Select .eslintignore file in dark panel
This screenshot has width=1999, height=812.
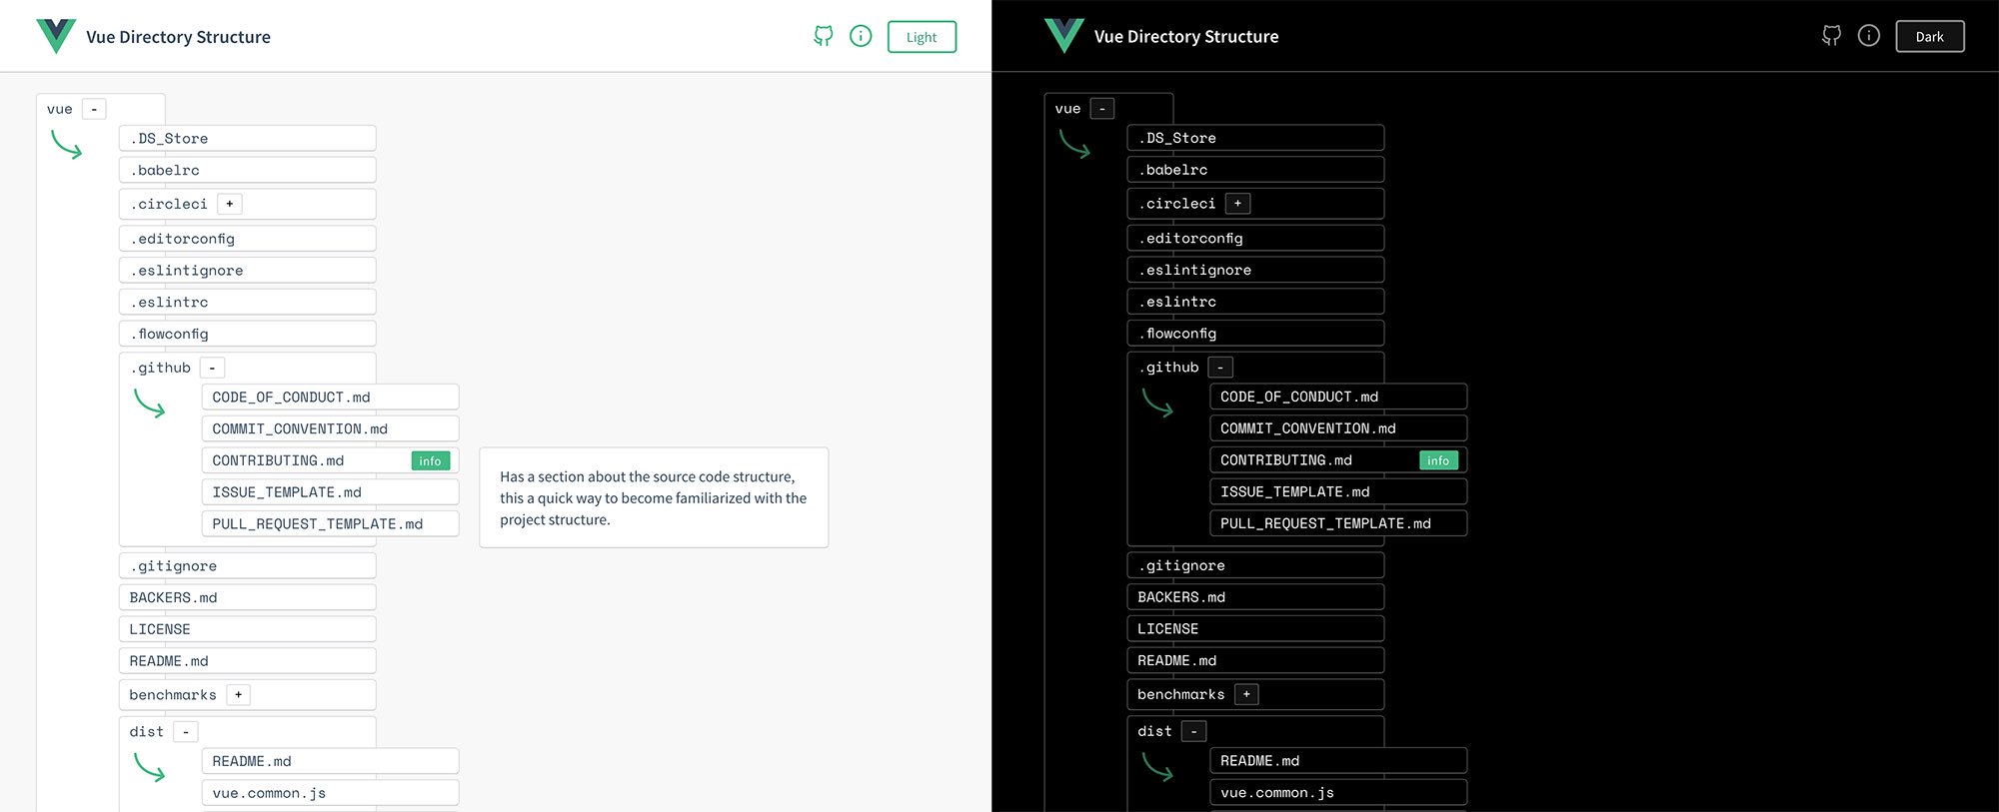coord(1256,271)
